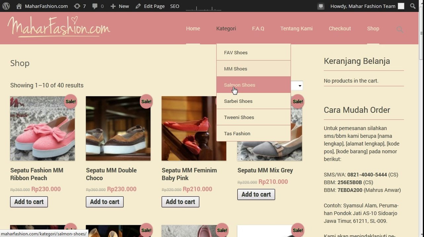This screenshot has height=237, width=424.
Task: Click the admin bar search magnifier icon
Action: coord(413,6)
